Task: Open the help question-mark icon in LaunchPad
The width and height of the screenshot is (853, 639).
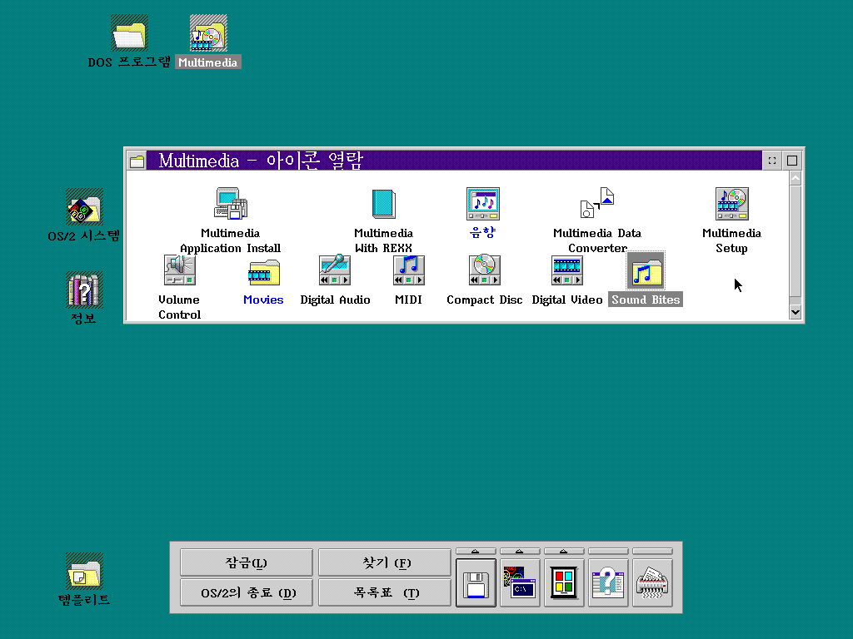Action: (x=608, y=583)
